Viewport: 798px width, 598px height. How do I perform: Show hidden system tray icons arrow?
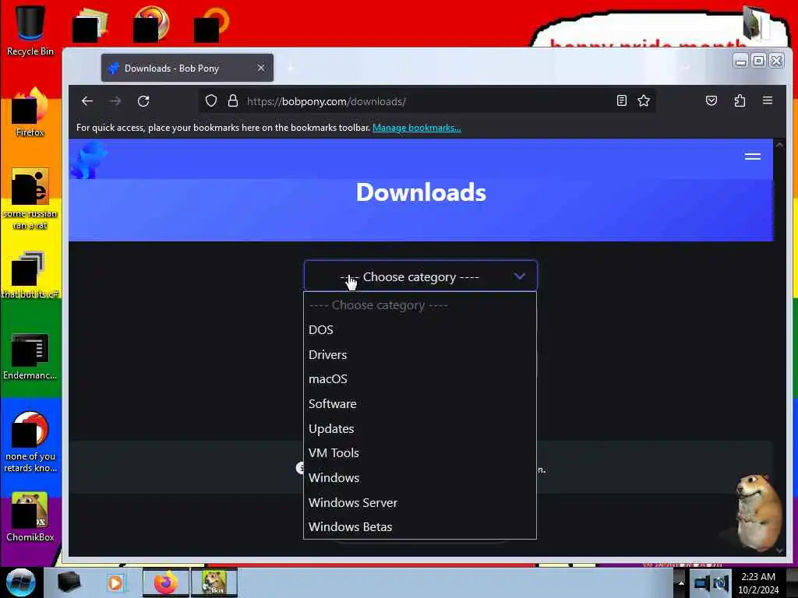coord(680,582)
